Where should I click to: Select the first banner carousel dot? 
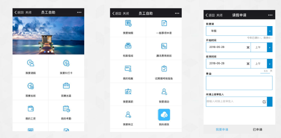45,52
